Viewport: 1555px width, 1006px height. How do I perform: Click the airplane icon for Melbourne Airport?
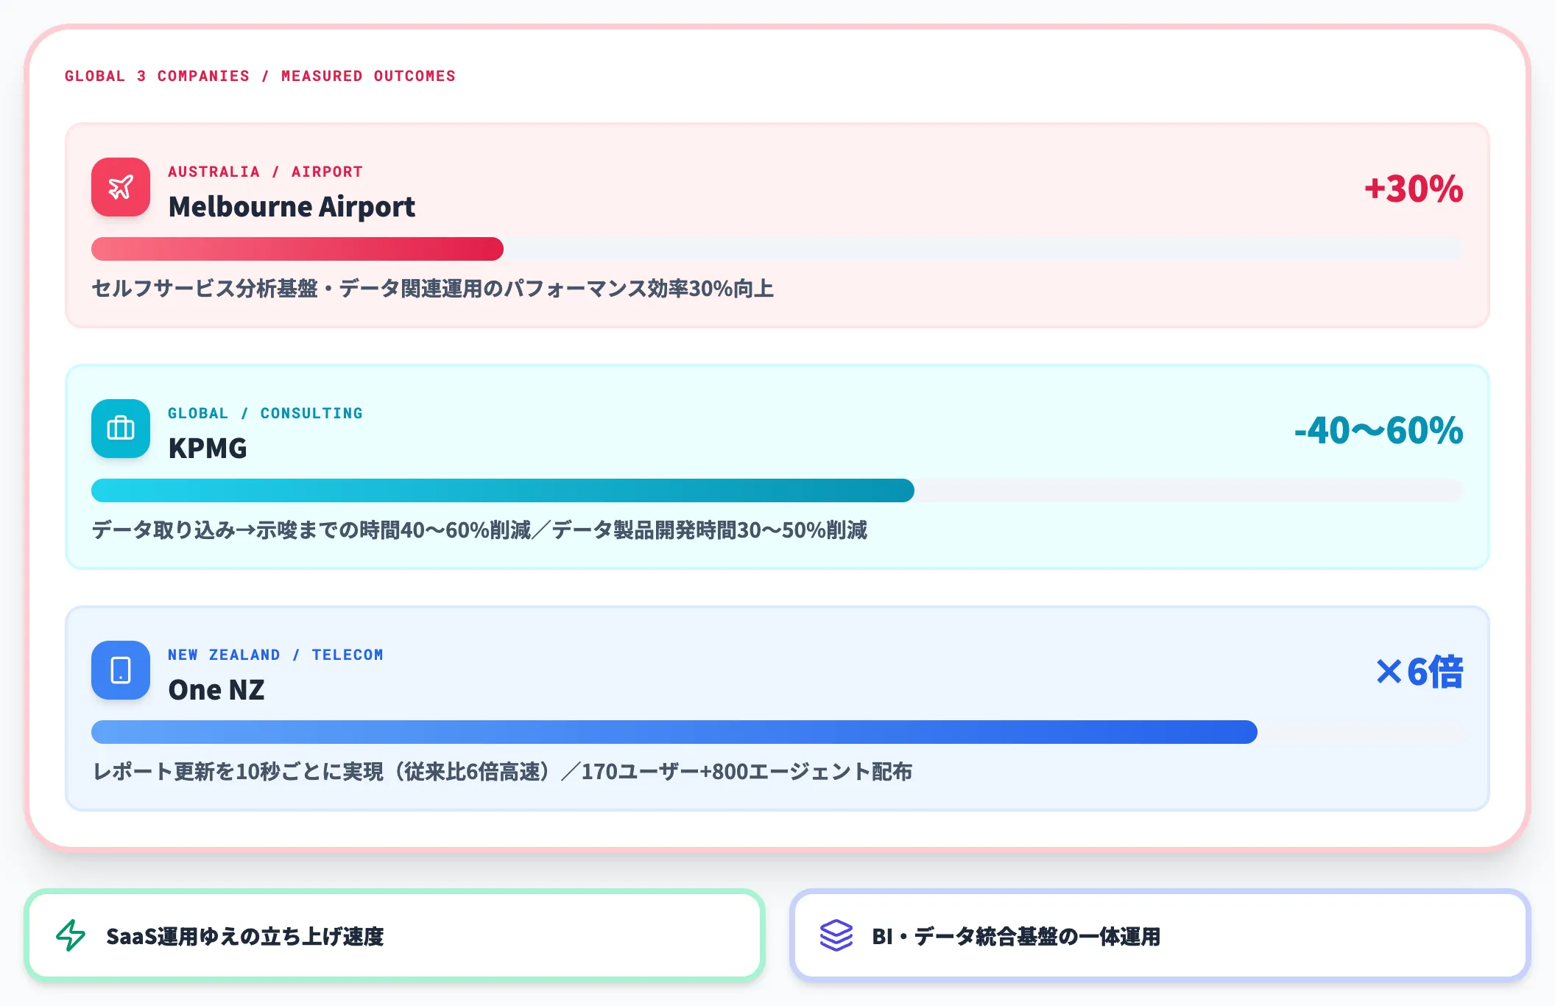[x=121, y=187]
